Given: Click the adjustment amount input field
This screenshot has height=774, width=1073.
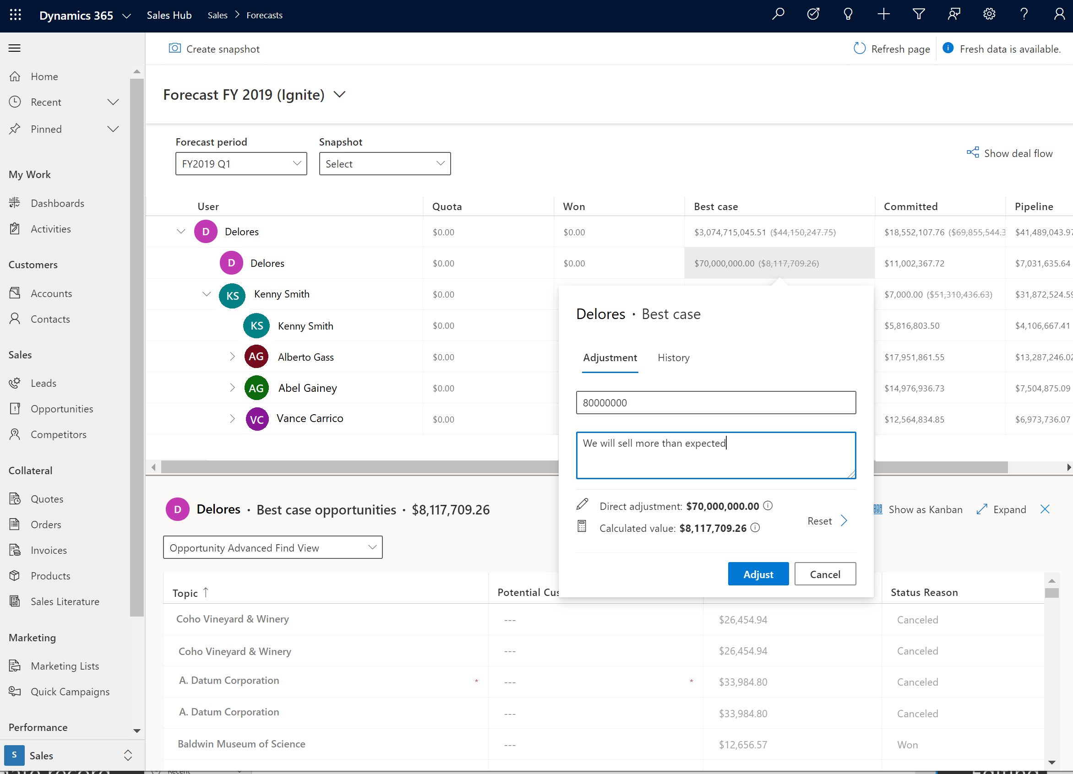Looking at the screenshot, I should [x=716, y=402].
